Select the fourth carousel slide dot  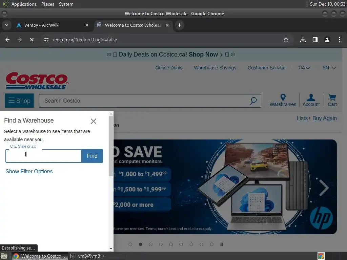click(x=161, y=244)
